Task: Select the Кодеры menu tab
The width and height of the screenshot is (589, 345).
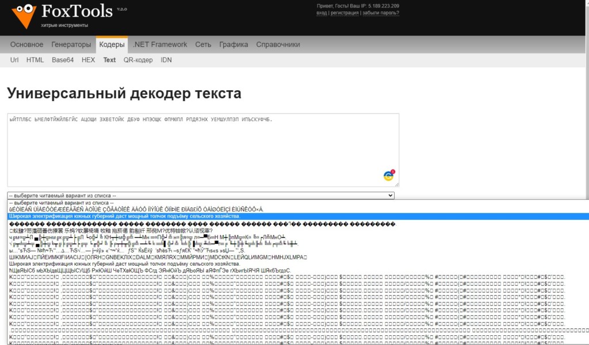Action: (112, 44)
